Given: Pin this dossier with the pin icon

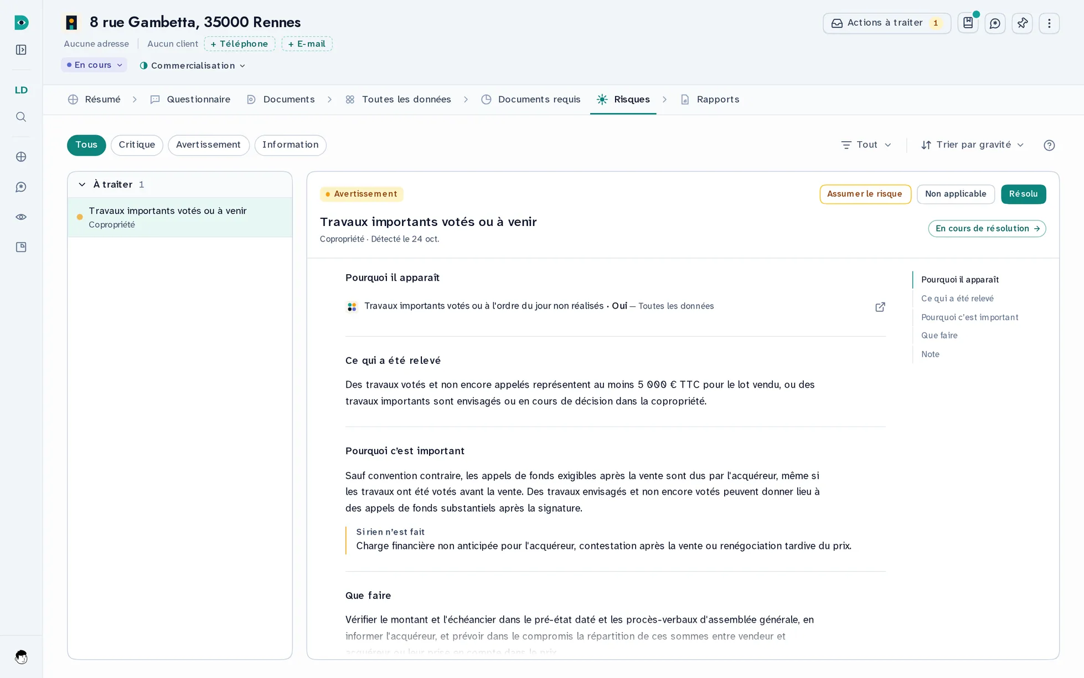Looking at the screenshot, I should click(1022, 23).
